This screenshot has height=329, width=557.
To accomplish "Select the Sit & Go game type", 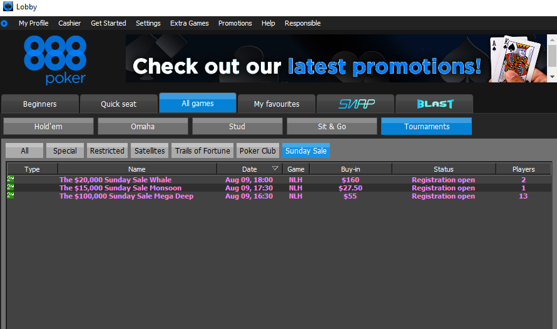I will (x=332, y=126).
